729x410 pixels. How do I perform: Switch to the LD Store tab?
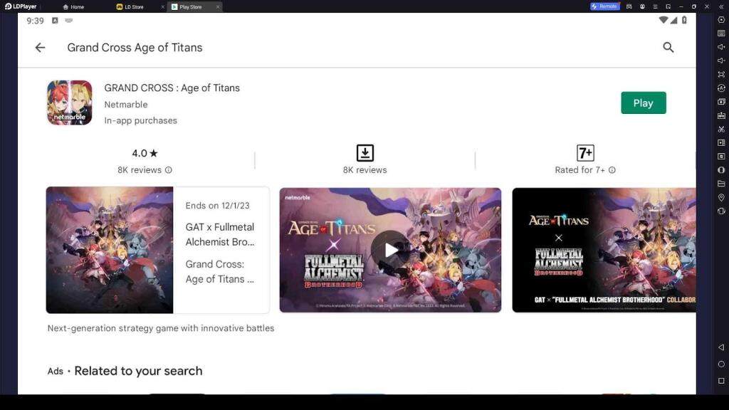pyautogui.click(x=130, y=7)
